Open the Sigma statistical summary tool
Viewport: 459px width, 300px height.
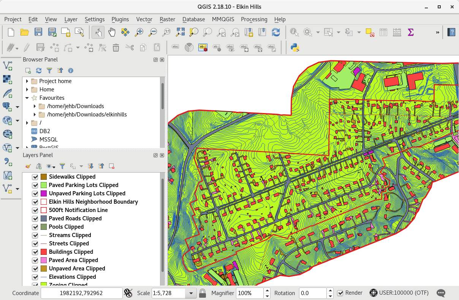[x=410, y=32]
